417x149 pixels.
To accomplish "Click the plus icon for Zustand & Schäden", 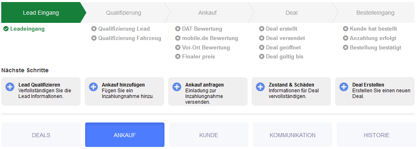I will coord(260,87).
